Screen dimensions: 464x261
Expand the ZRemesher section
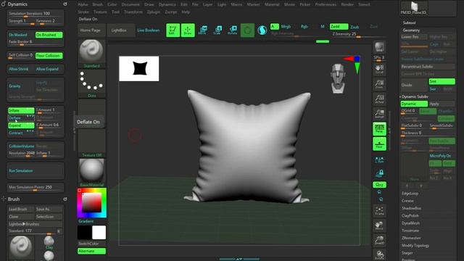point(411,238)
